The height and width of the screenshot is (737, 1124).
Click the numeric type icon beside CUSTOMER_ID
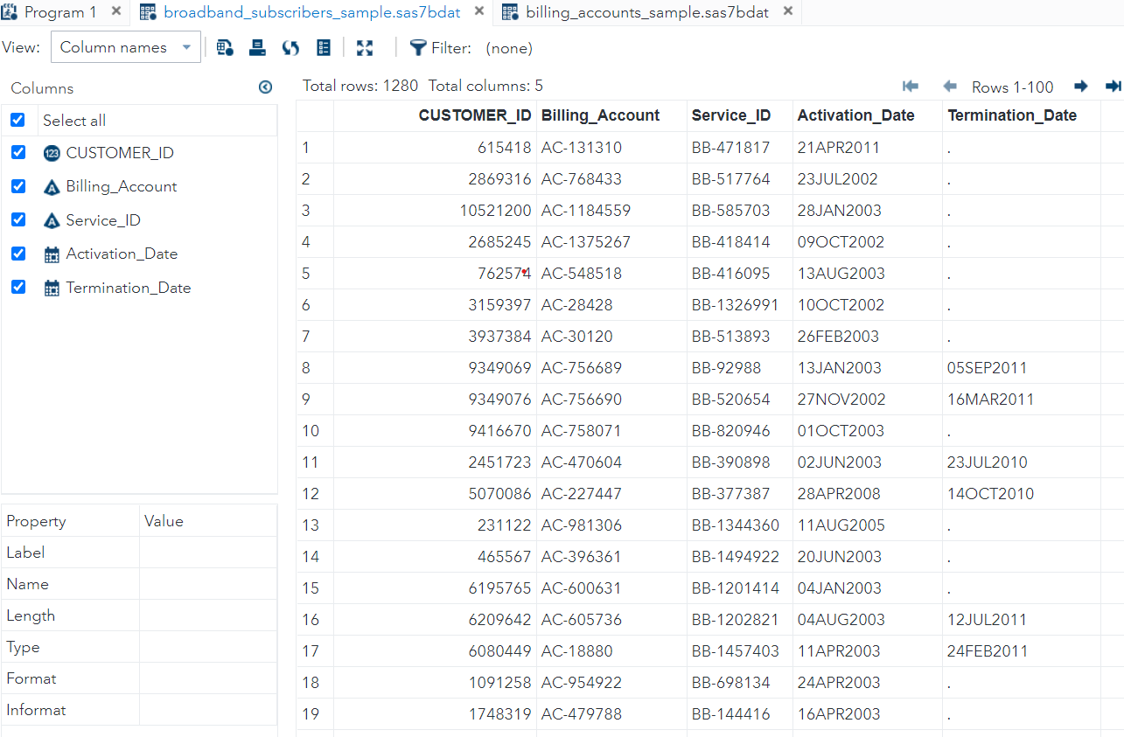click(52, 153)
